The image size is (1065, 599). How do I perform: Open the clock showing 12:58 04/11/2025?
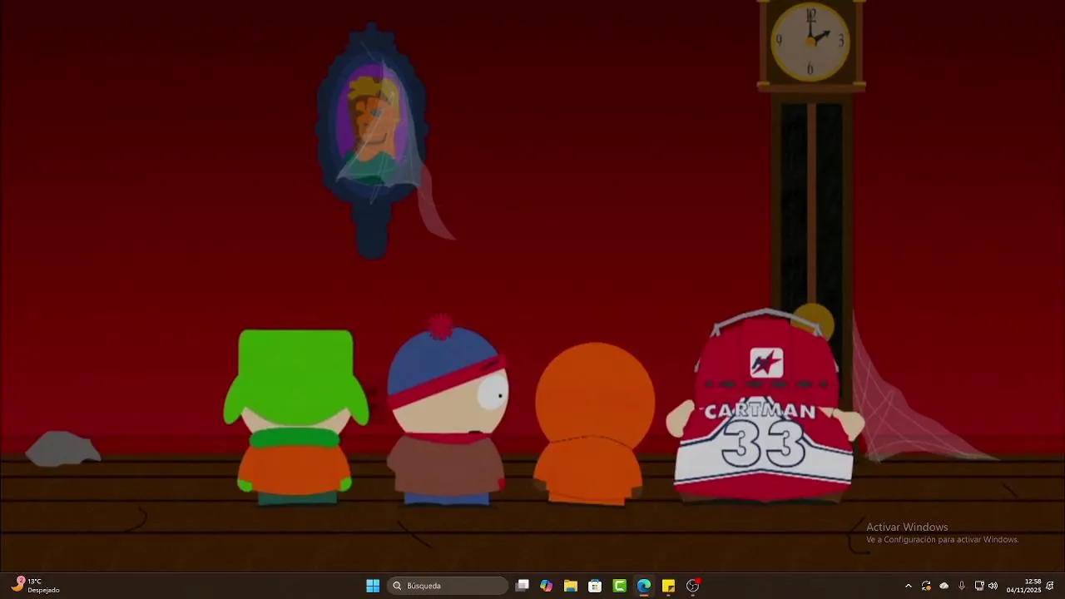(x=1023, y=586)
